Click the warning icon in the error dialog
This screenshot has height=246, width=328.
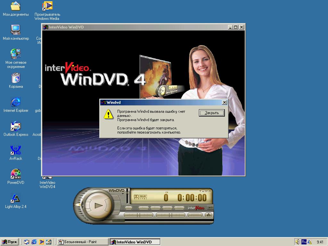click(x=109, y=114)
